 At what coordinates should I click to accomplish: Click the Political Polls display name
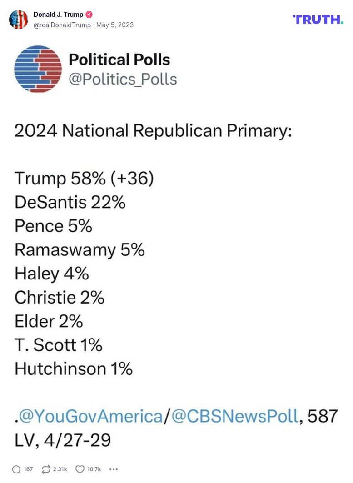pyautogui.click(x=119, y=60)
